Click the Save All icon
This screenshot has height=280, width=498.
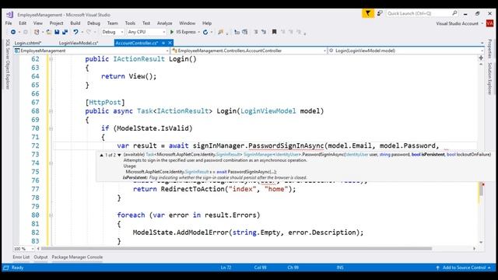coord(65,32)
